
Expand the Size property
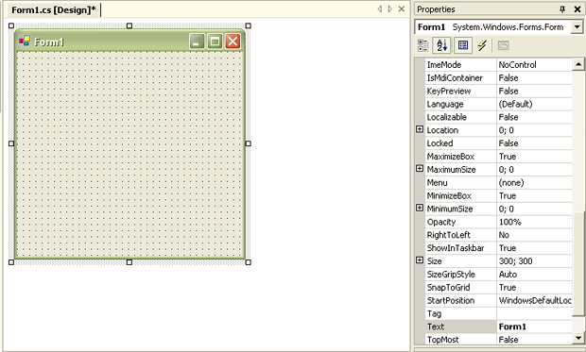coord(420,260)
